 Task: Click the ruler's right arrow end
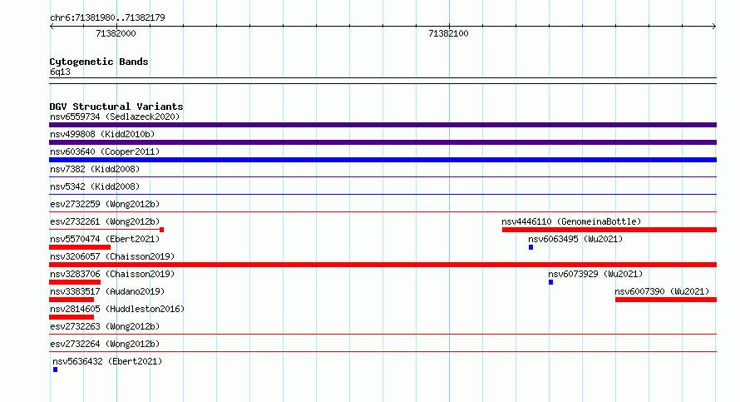714,27
